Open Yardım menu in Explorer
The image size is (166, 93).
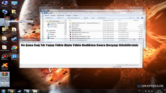coord(75,16)
